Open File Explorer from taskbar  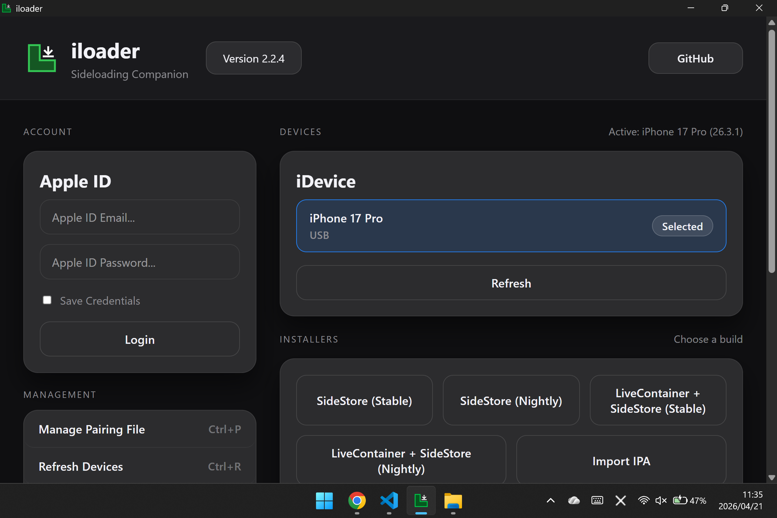453,501
